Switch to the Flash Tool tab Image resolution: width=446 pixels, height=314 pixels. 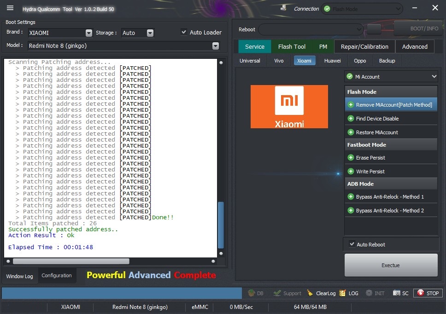pos(292,46)
